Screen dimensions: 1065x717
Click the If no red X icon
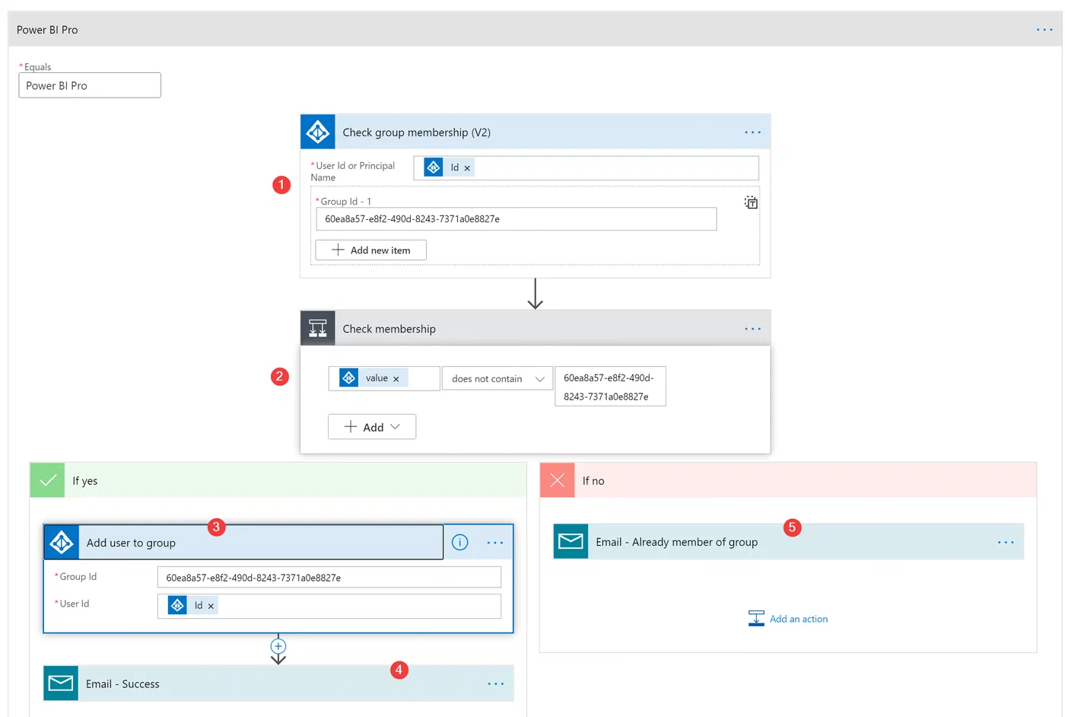pos(557,480)
